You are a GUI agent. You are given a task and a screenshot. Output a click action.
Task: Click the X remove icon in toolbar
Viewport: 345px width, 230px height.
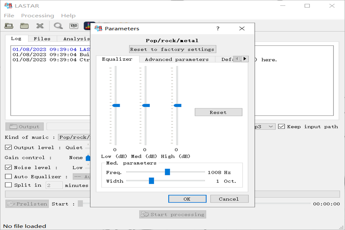40,26
